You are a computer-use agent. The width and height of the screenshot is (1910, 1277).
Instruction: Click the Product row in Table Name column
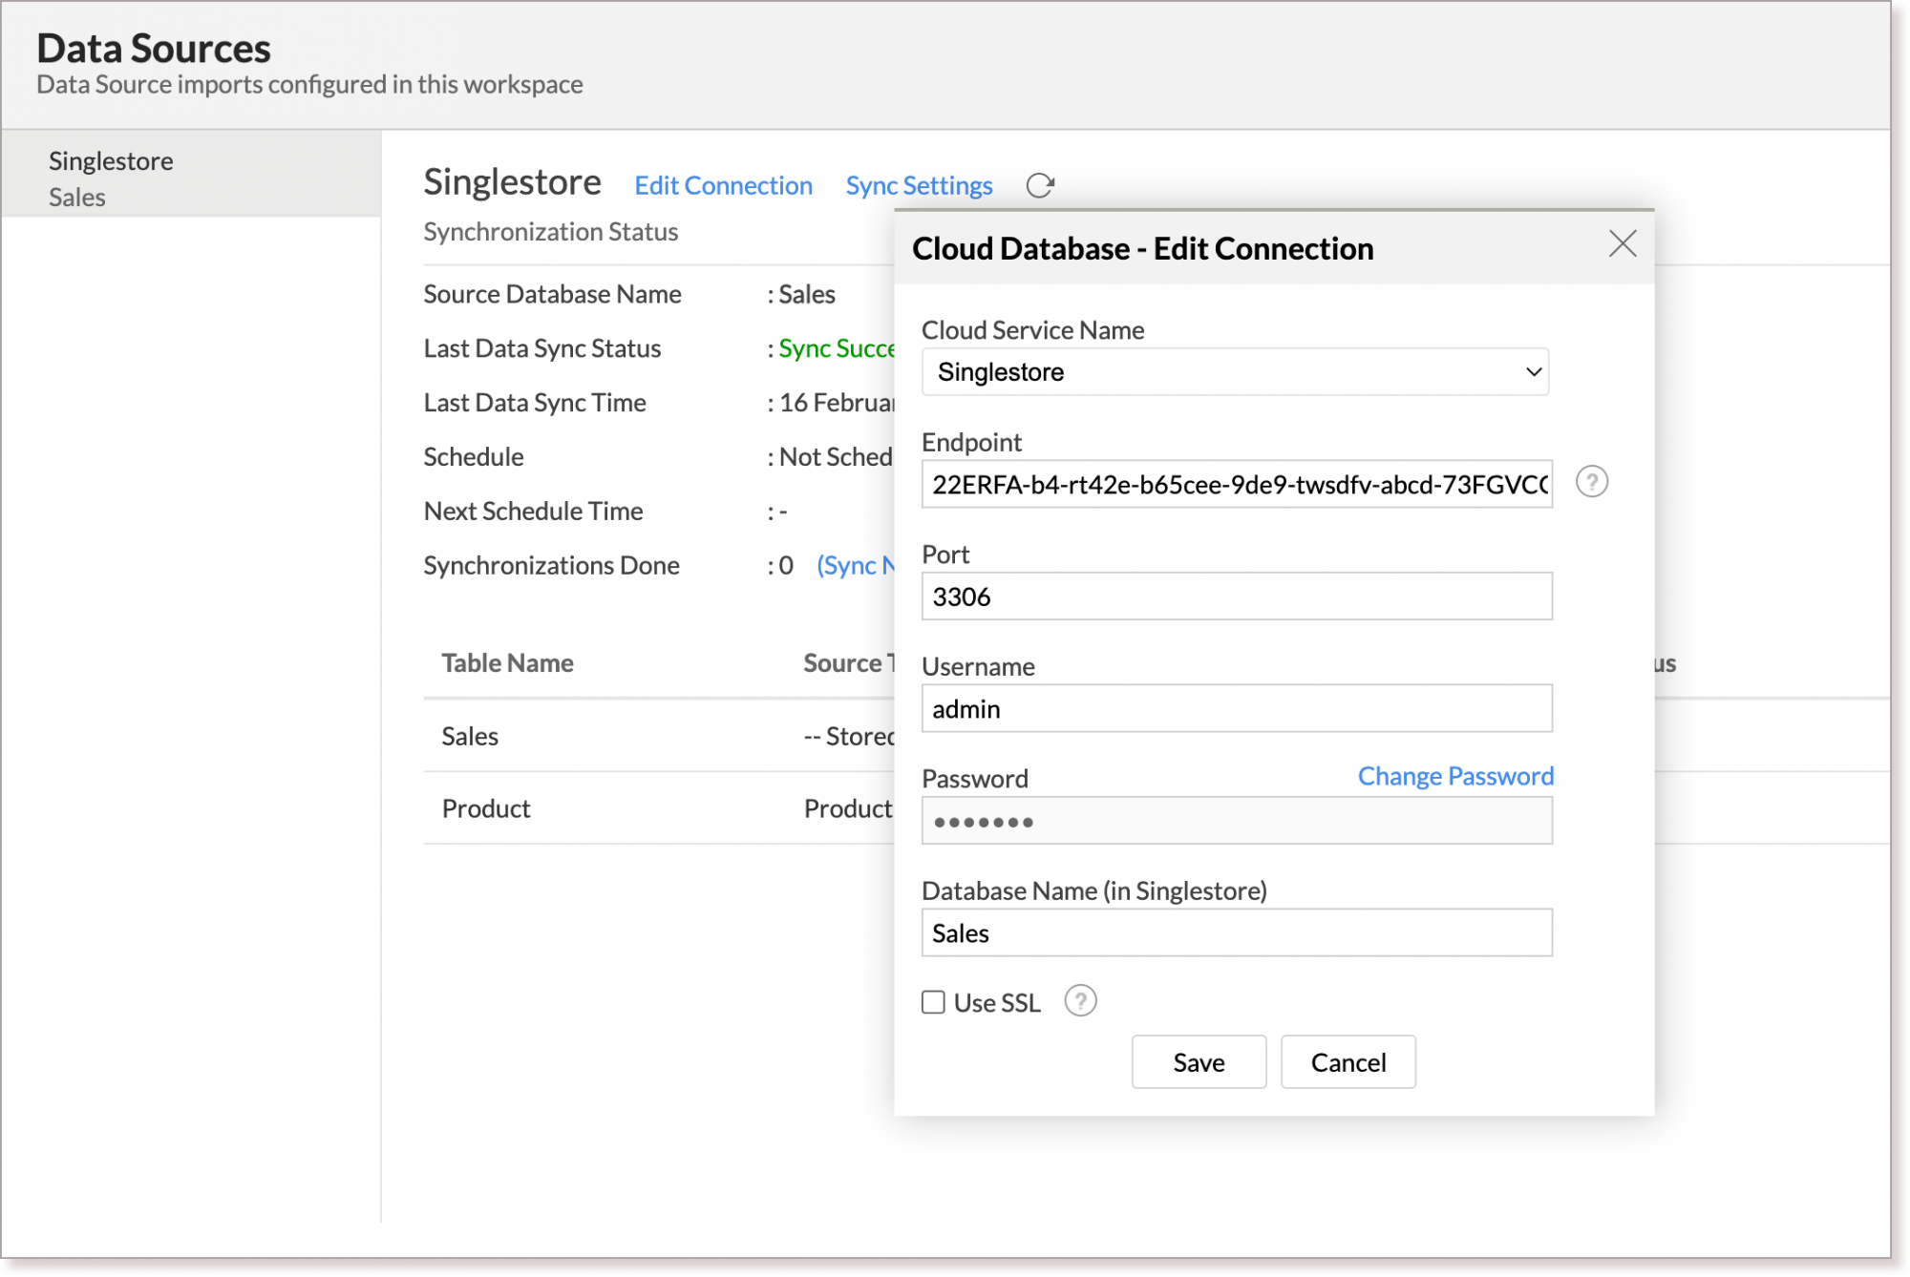pyautogui.click(x=486, y=808)
